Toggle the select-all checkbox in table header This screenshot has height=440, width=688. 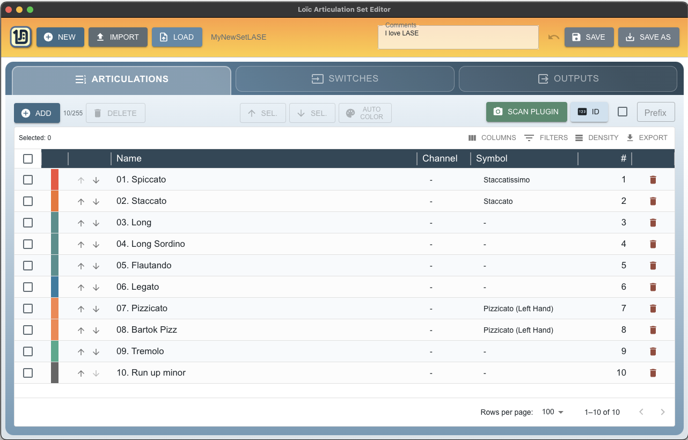pos(28,159)
